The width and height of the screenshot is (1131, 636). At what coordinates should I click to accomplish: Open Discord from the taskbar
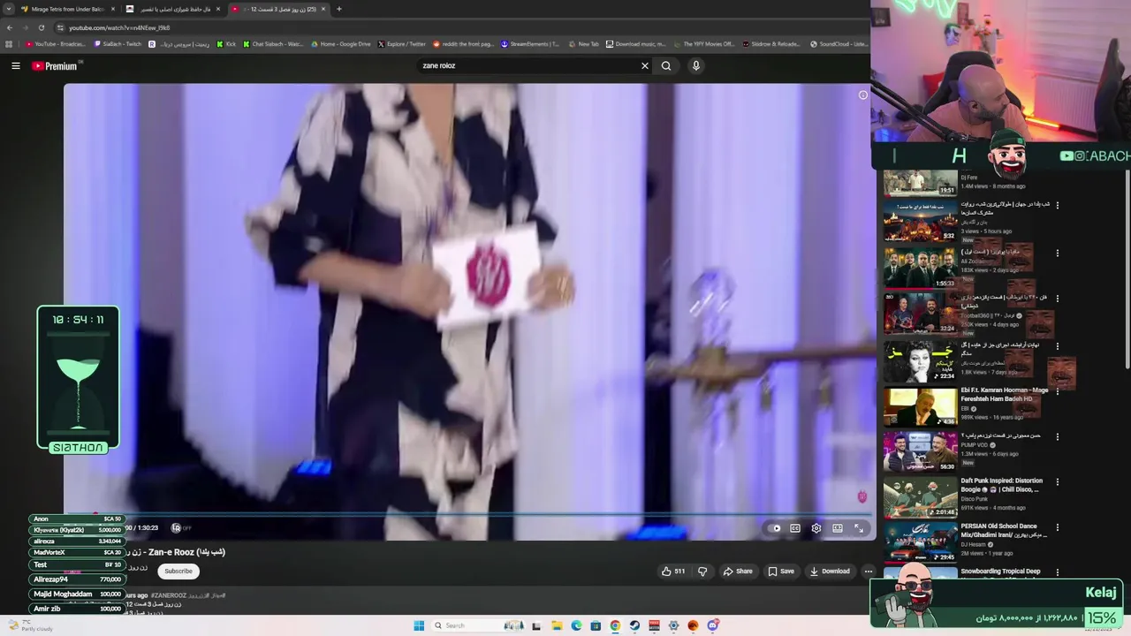(x=712, y=625)
